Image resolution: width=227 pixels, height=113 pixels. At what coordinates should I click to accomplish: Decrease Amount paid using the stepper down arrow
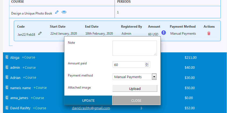point(147,66)
